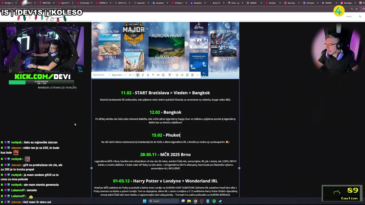Click the magnifier icon in the browser toolbar

[x=352, y=9]
